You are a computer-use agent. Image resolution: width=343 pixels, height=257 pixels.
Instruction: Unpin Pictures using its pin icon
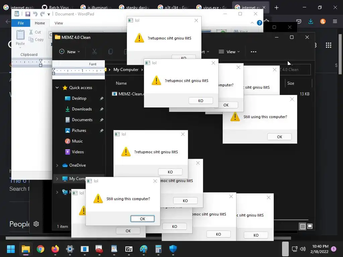coord(101,131)
